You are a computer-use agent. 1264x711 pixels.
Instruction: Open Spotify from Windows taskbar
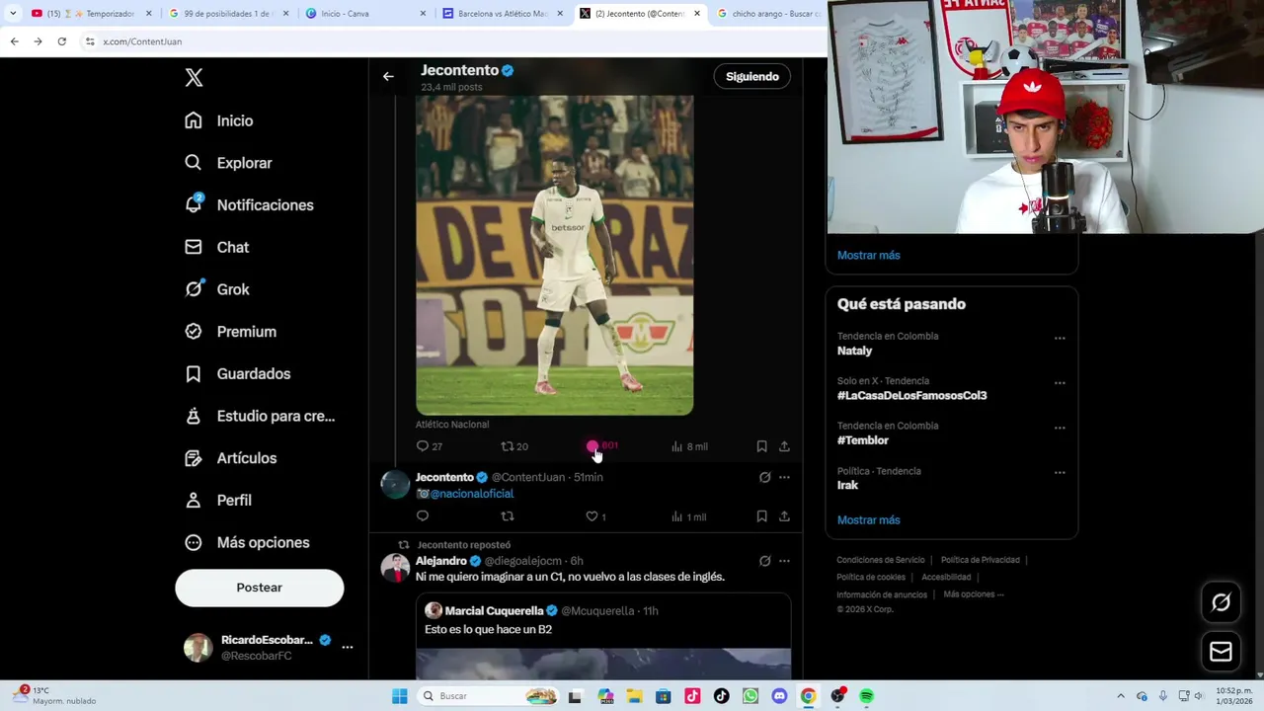pyautogui.click(x=867, y=696)
